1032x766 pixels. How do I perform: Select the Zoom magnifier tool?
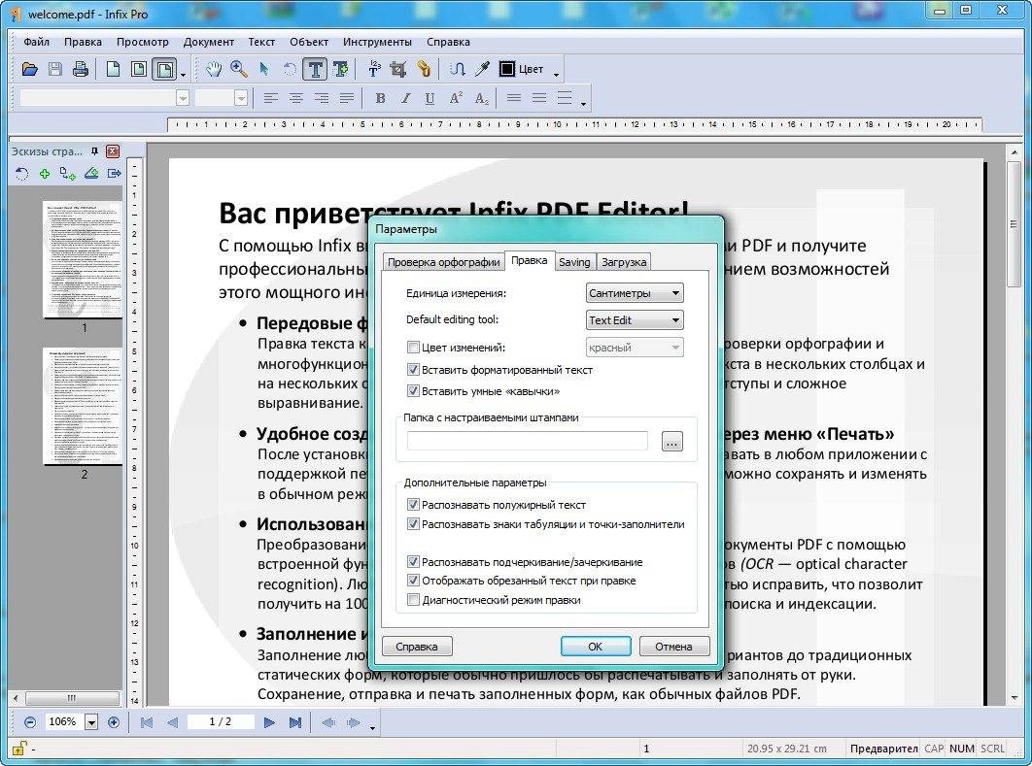click(238, 69)
